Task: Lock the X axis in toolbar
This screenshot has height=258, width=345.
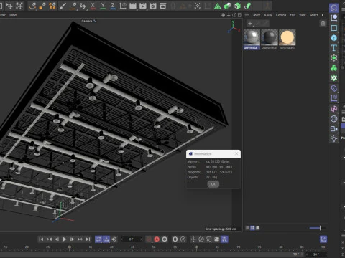Action: (x=93, y=6)
